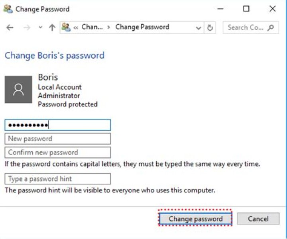
Task: Select the "New password" field
Action: point(57,139)
